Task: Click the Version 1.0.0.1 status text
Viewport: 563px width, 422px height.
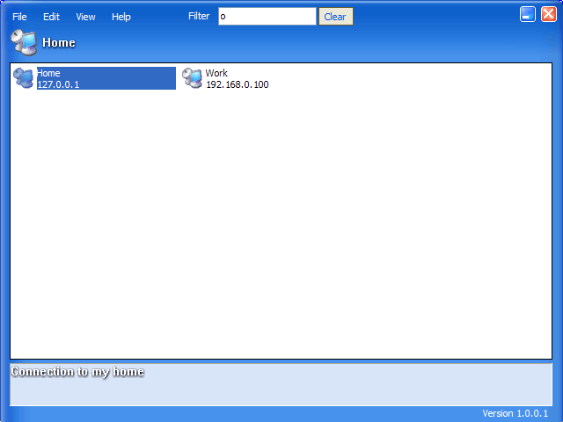Action: (x=515, y=413)
